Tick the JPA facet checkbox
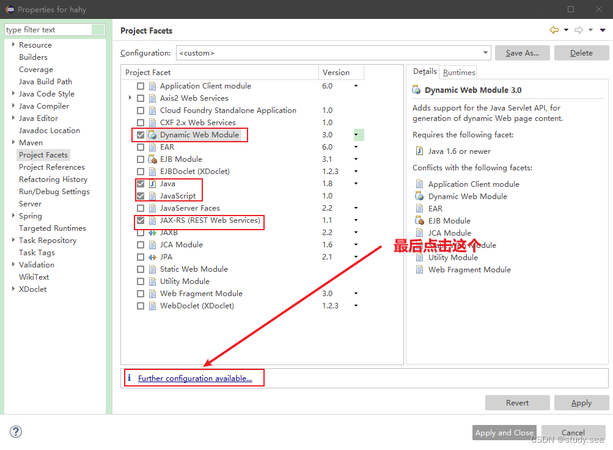This screenshot has width=613, height=450. coord(141,257)
